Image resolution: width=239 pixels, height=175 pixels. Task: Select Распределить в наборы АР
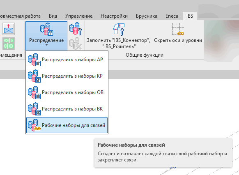pyautogui.click(x=67, y=60)
